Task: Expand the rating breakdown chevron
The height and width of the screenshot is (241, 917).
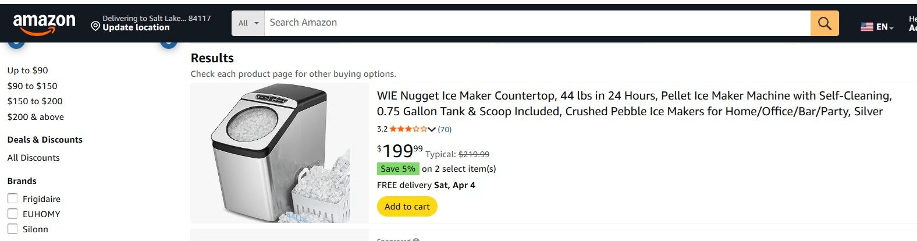Action: (432, 129)
